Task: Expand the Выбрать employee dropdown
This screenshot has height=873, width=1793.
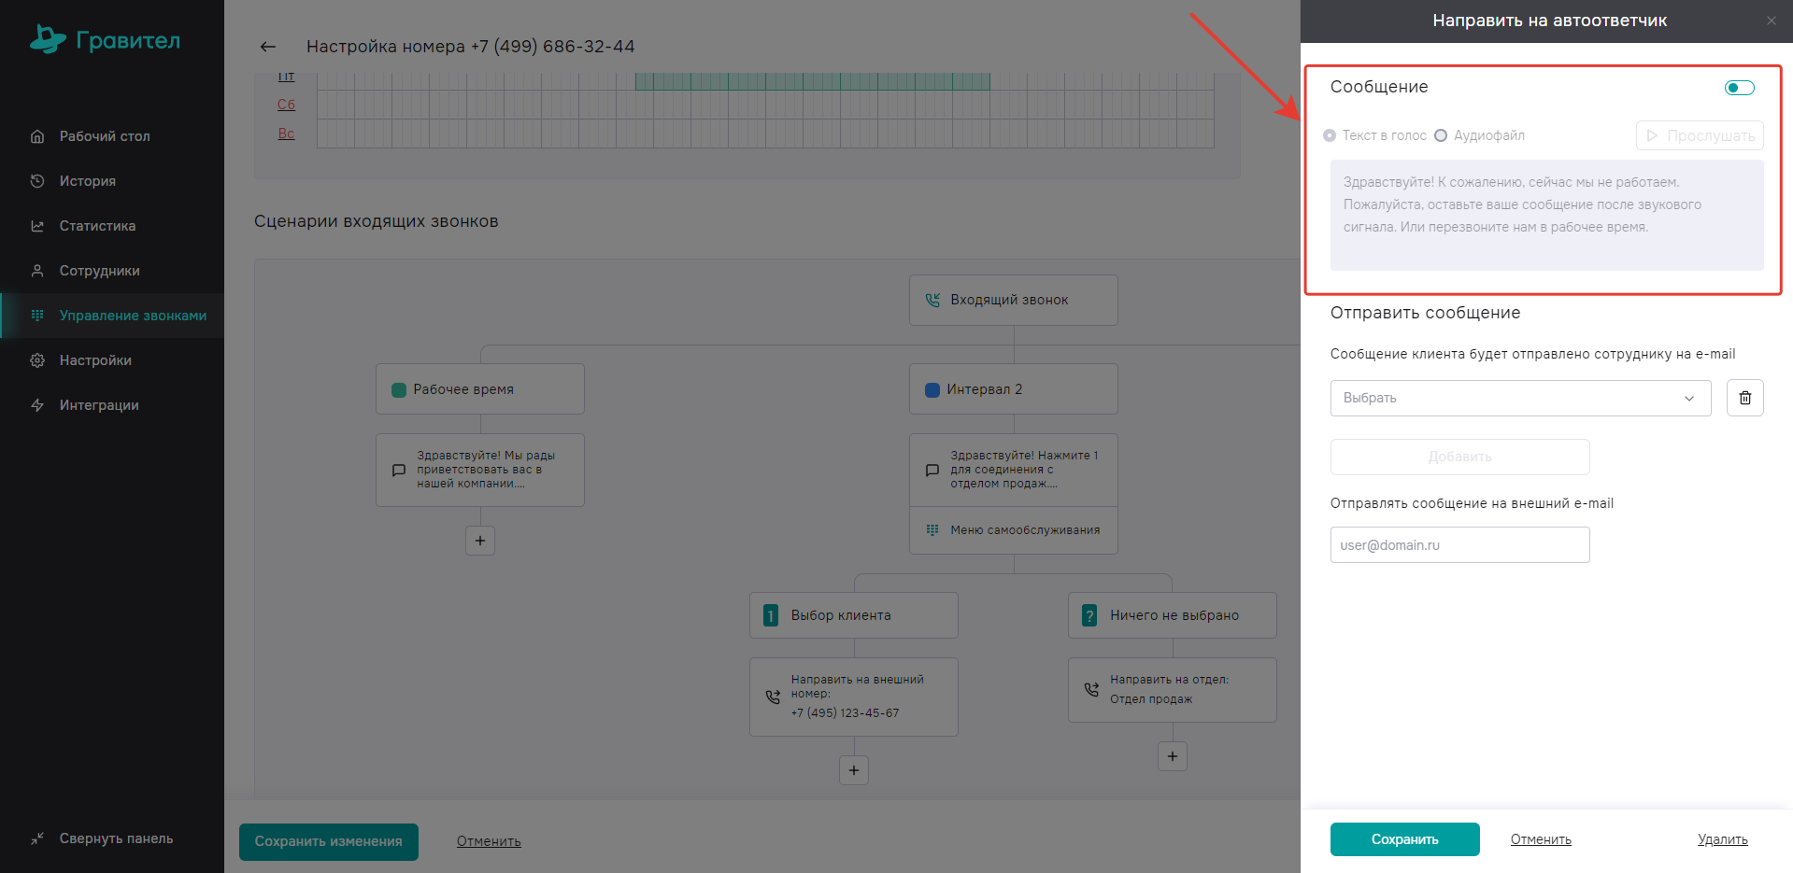Action: coord(1519,398)
